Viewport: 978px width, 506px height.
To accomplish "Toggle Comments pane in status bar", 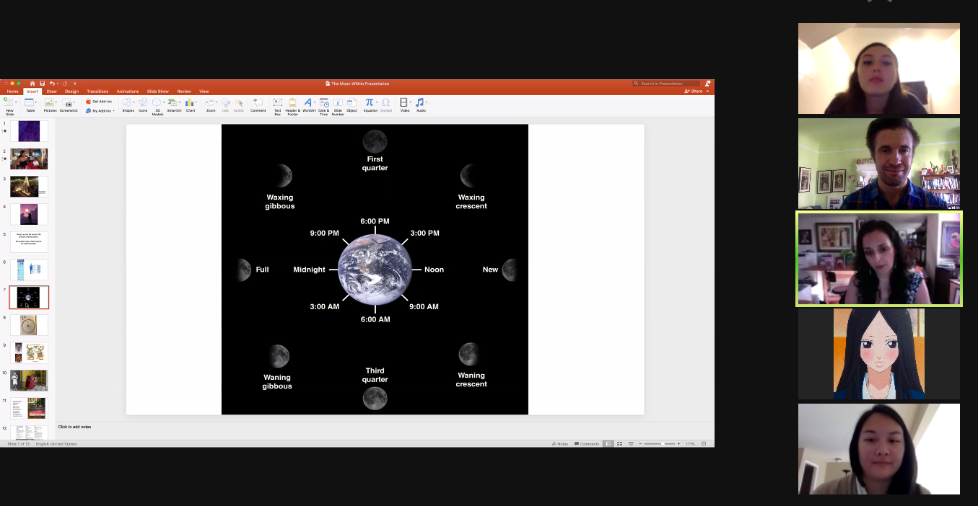I will coord(587,444).
